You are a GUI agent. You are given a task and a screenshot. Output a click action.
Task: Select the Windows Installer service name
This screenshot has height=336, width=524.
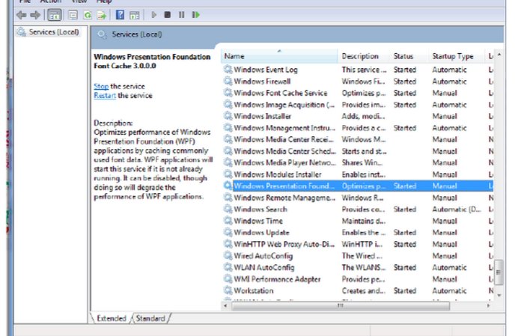(x=262, y=116)
